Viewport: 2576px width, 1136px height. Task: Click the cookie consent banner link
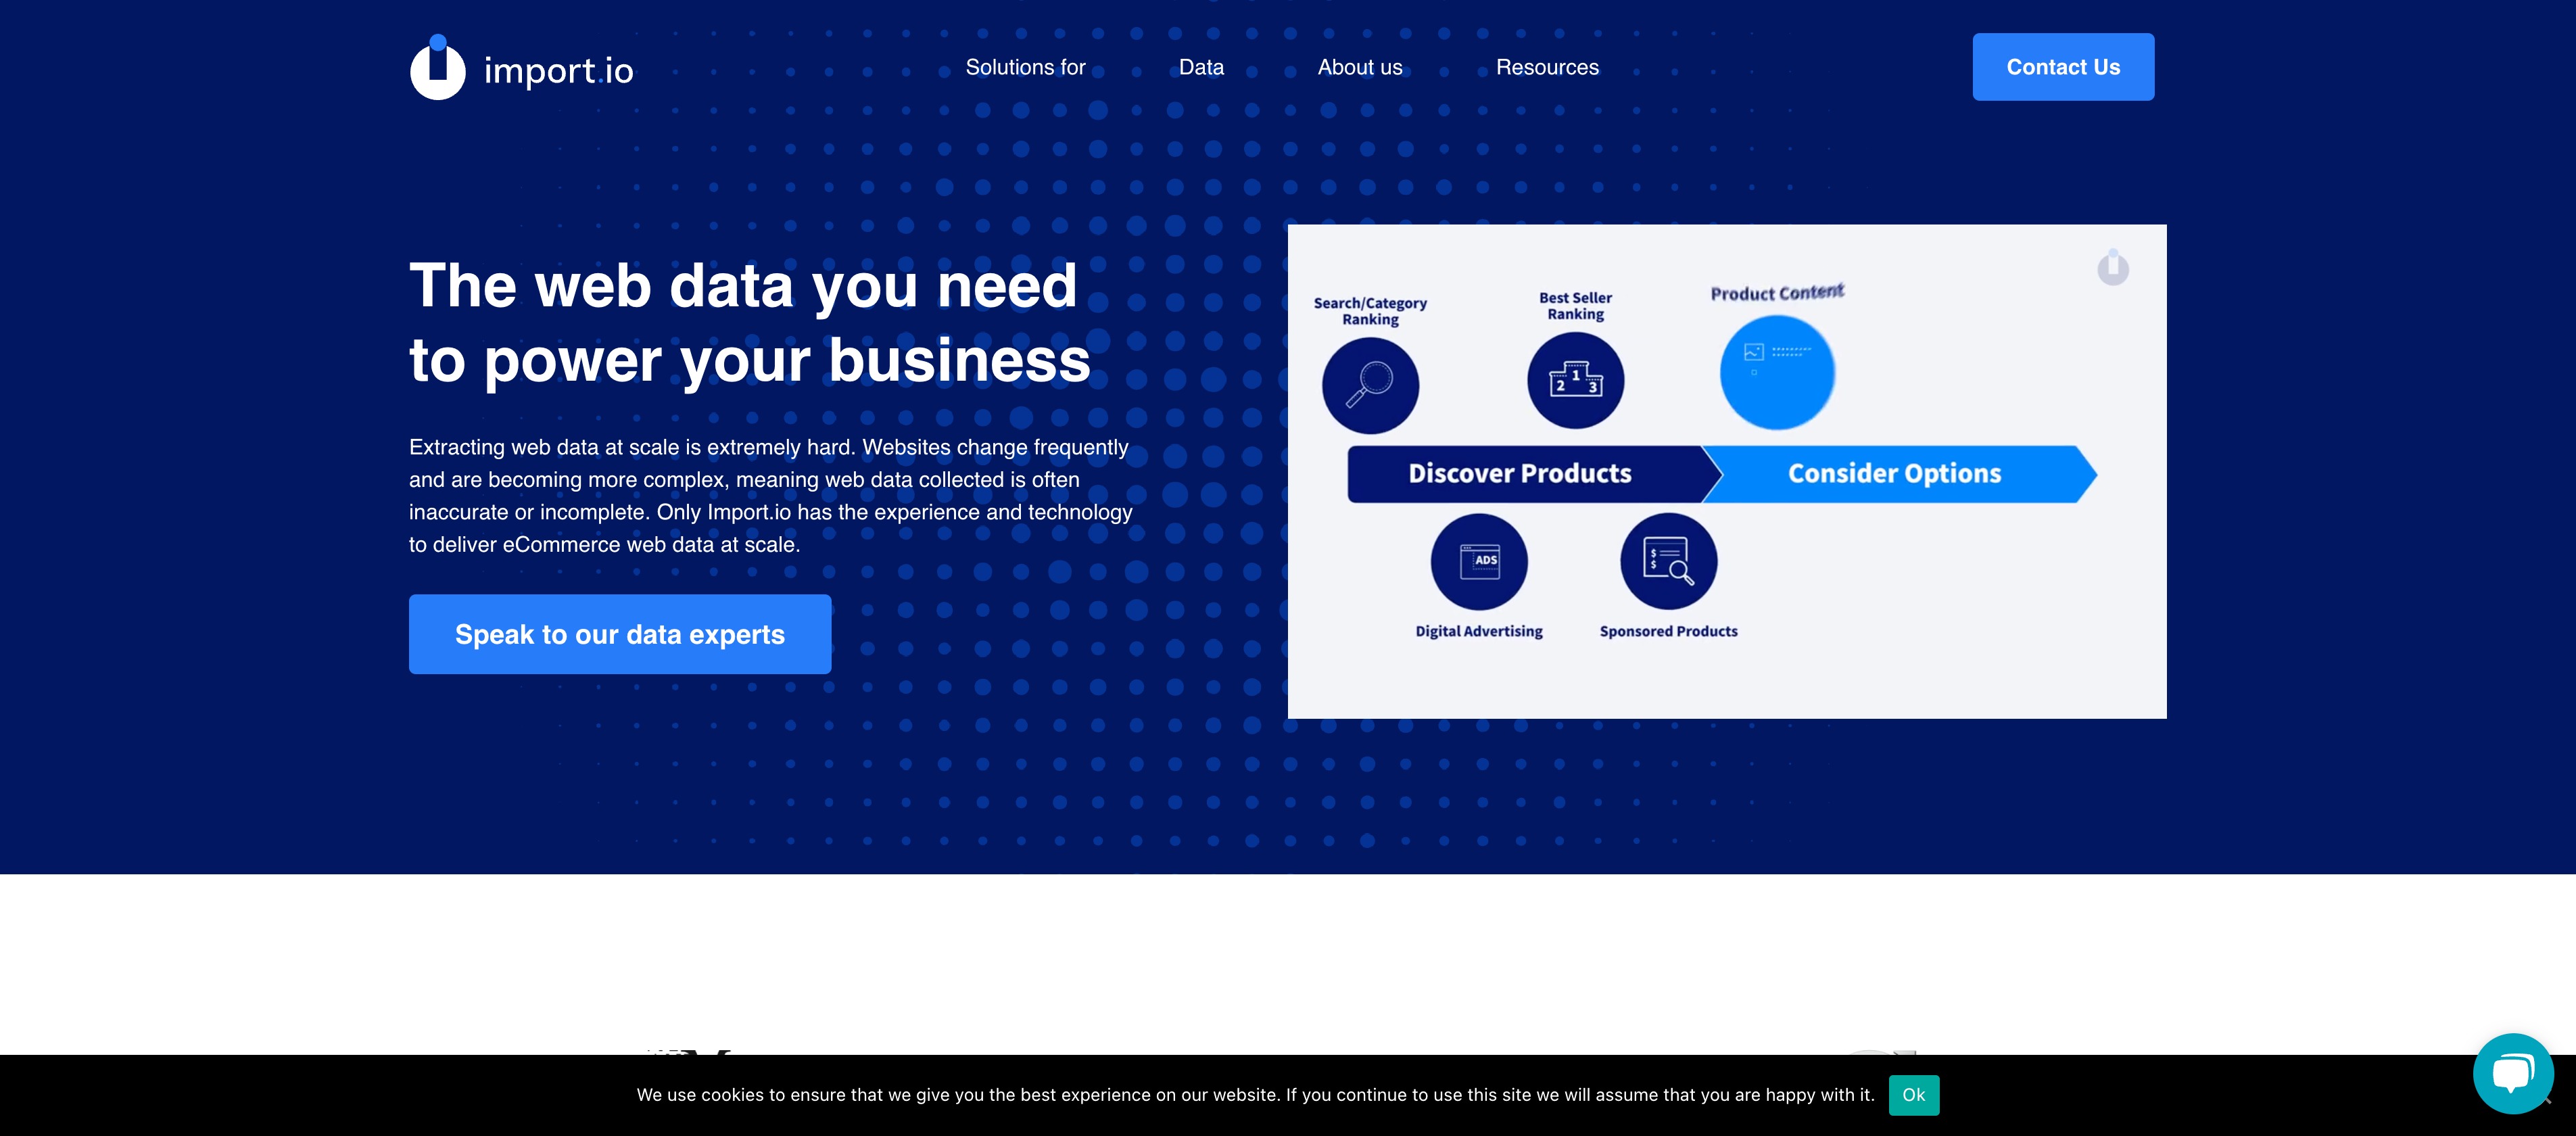1911,1095
